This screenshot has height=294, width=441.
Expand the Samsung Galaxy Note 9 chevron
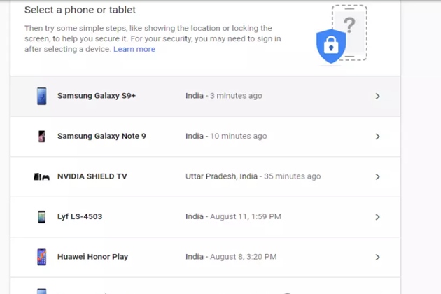pyautogui.click(x=377, y=136)
